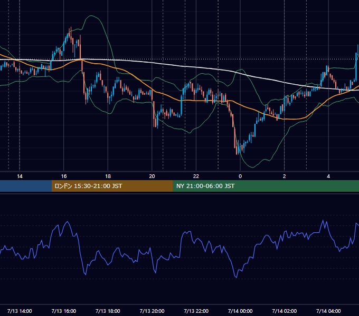
Task: Click the hour label 2 on upper axis
Action: click(284, 176)
